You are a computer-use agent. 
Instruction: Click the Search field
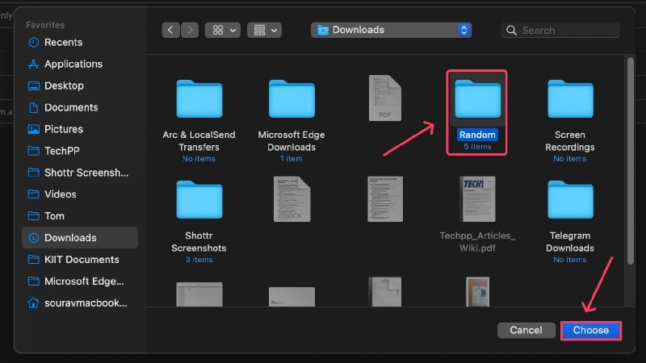pyautogui.click(x=560, y=31)
